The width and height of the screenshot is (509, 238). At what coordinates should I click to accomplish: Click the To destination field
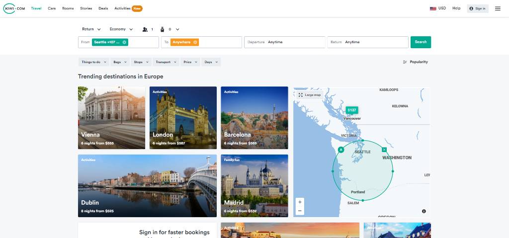[202, 42]
